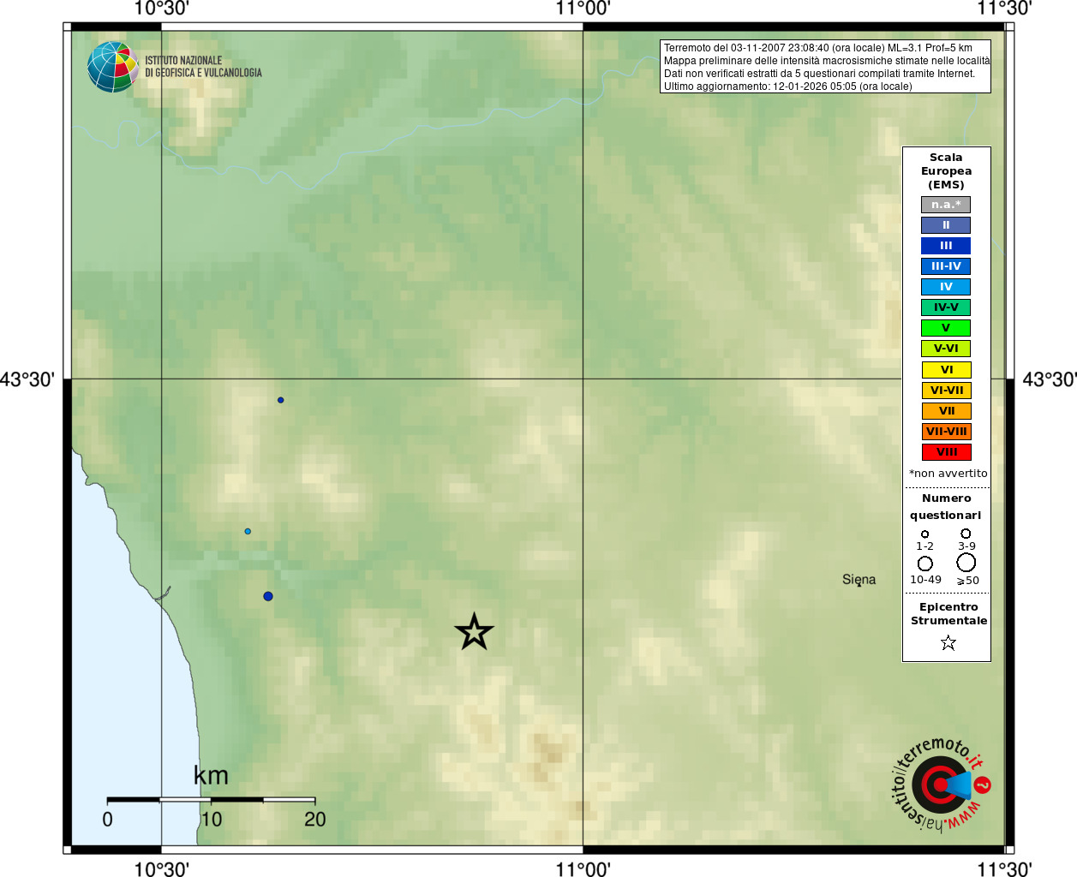The width and height of the screenshot is (1077, 877).
Task: Click the '*non avvertito' legend note
Action: [x=948, y=474]
